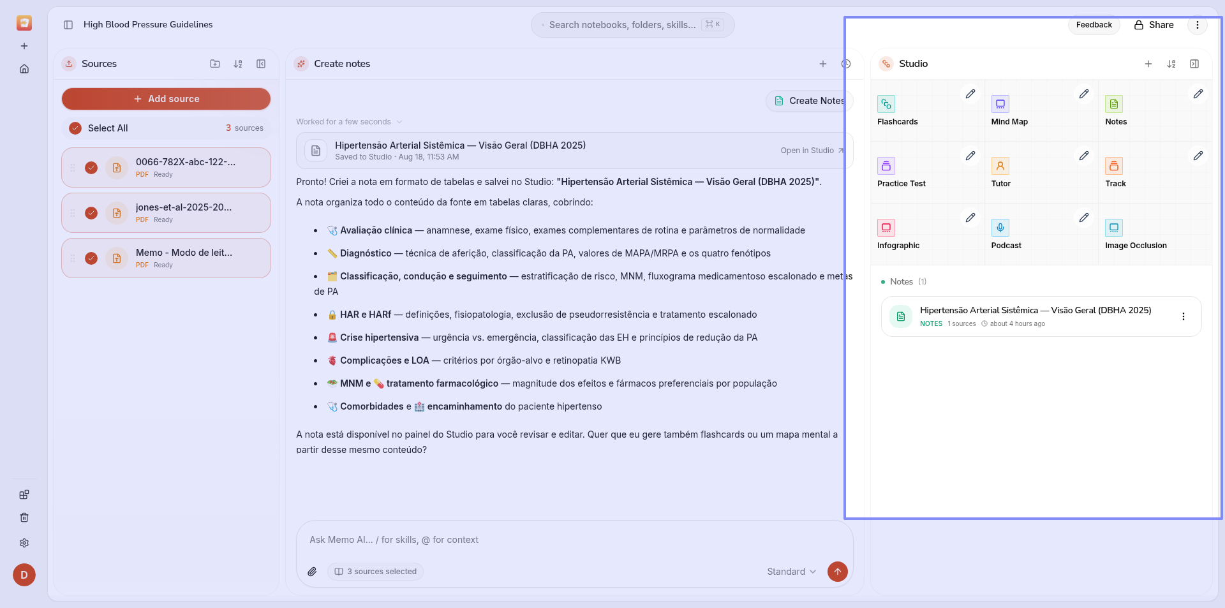Edit Flashcards settings pencil icon
Screen dimensions: 1225x608
tap(970, 94)
